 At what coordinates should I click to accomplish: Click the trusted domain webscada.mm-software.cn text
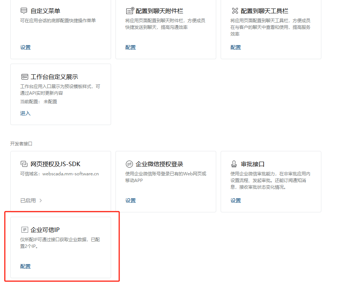(70, 173)
